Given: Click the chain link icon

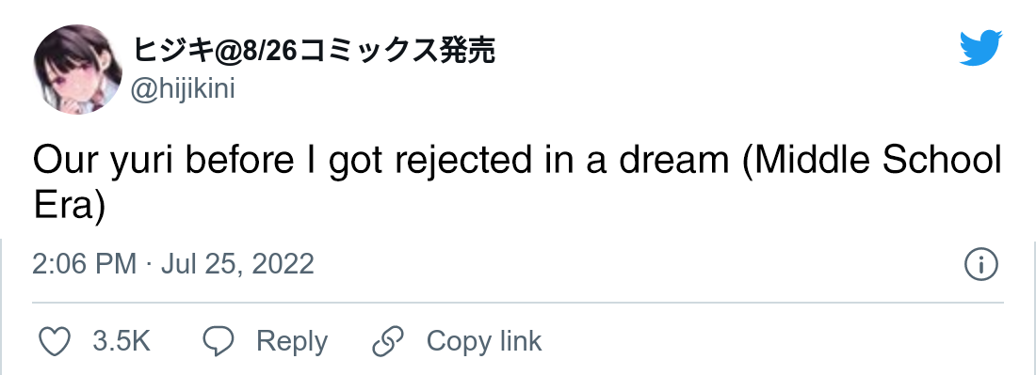Looking at the screenshot, I should coord(388,341).
